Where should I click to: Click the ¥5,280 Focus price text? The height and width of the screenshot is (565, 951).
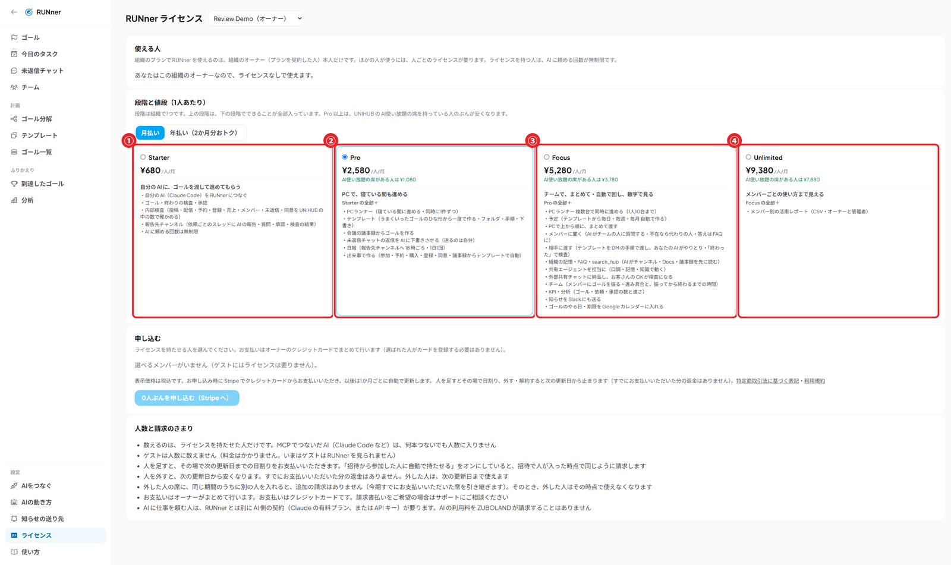[x=558, y=171]
